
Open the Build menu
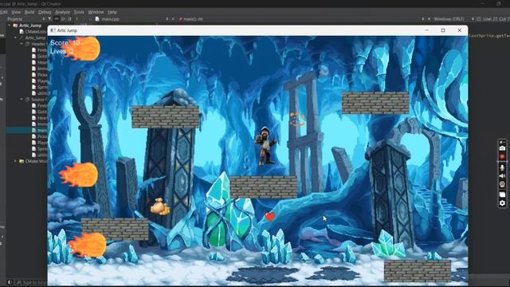pos(29,12)
